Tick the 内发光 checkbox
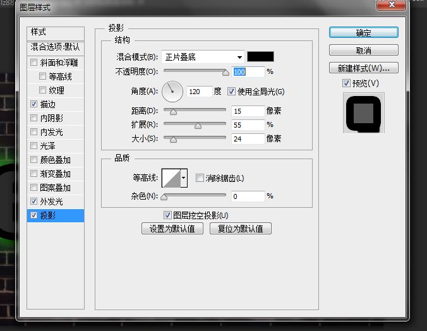 coord(33,131)
